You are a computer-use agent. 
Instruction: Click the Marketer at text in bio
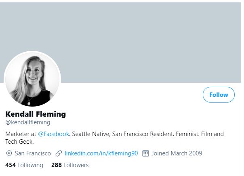(x=21, y=134)
